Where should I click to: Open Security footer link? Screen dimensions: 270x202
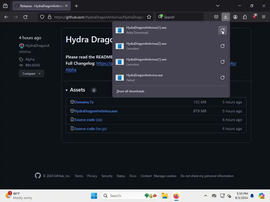click(x=107, y=176)
